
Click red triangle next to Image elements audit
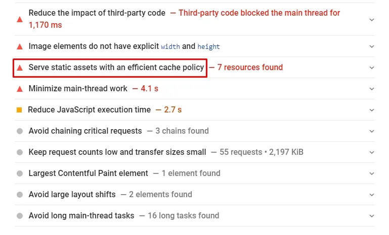coord(20,46)
